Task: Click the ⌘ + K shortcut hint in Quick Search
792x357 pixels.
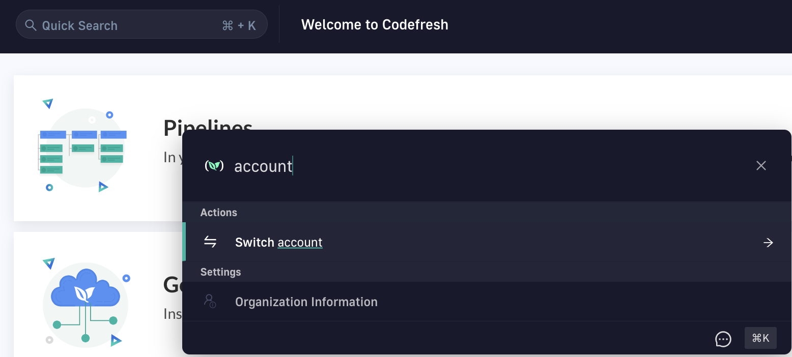Action: [239, 25]
